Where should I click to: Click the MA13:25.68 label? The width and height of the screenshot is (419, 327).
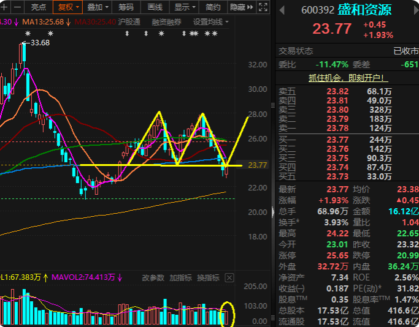(43, 22)
